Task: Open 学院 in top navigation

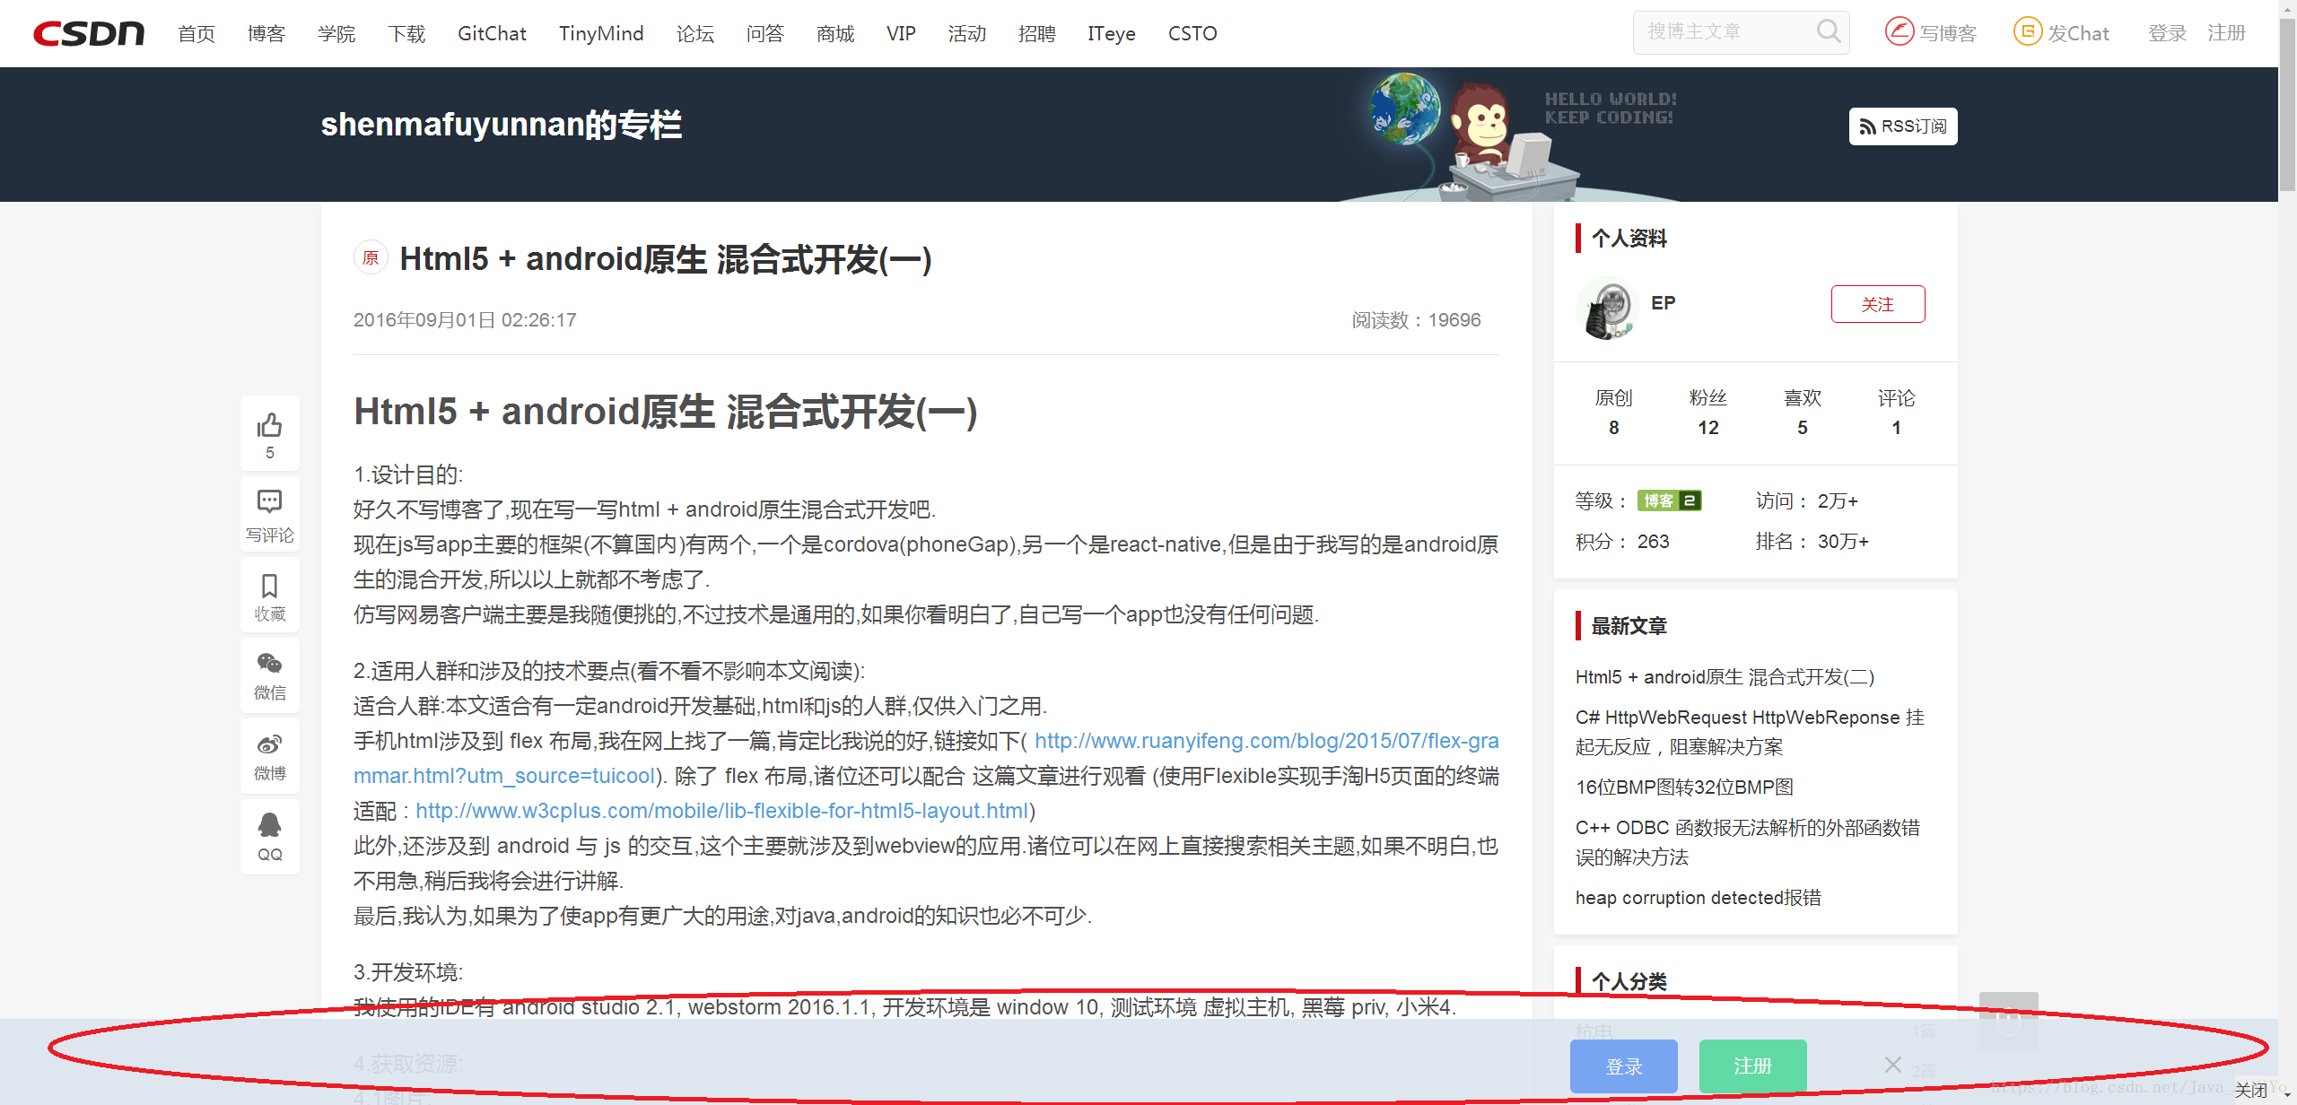Action: (x=336, y=34)
